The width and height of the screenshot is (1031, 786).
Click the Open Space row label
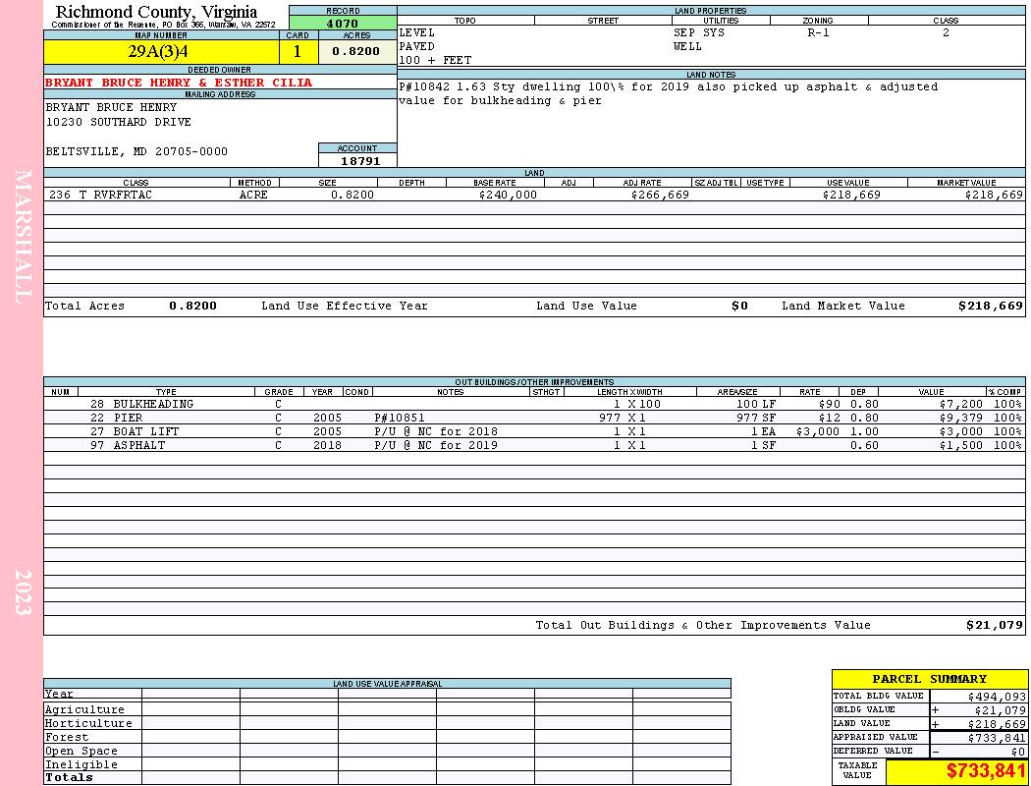pyautogui.click(x=81, y=752)
